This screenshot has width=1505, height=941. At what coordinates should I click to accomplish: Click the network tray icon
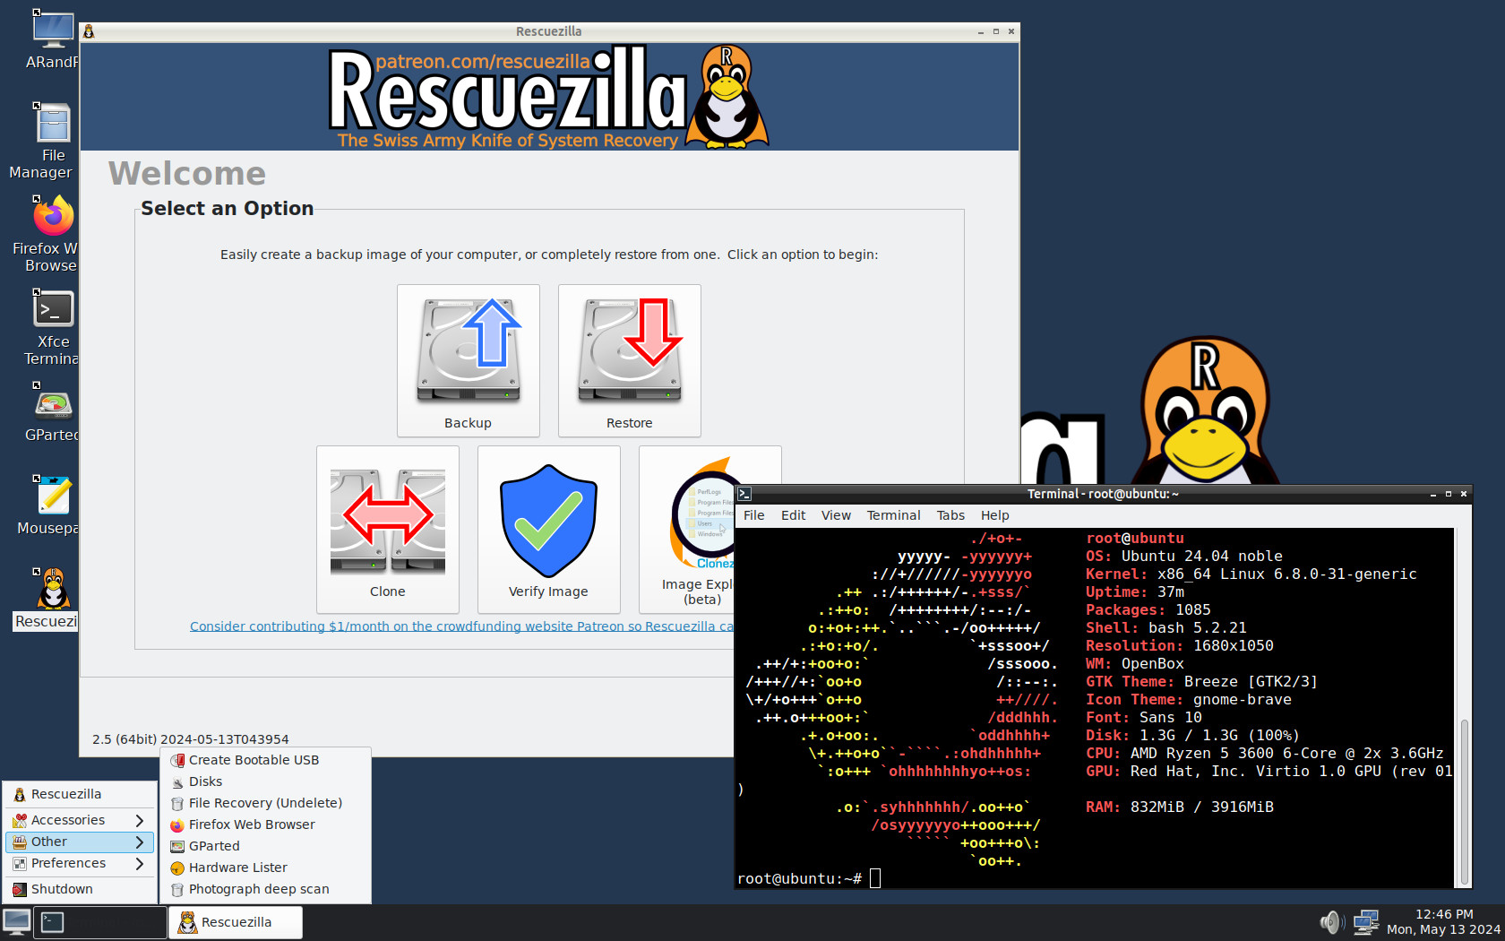point(1366,922)
